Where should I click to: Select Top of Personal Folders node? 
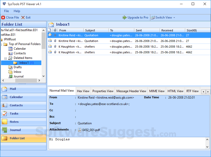coord(25,44)
